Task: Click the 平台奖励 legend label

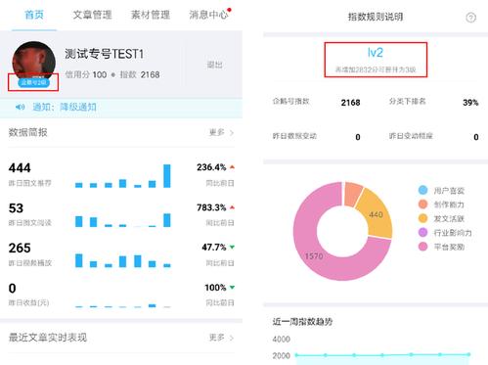Action: [449, 247]
